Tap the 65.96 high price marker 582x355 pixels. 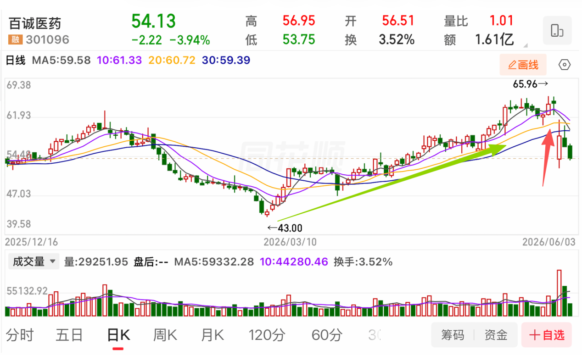click(x=530, y=84)
